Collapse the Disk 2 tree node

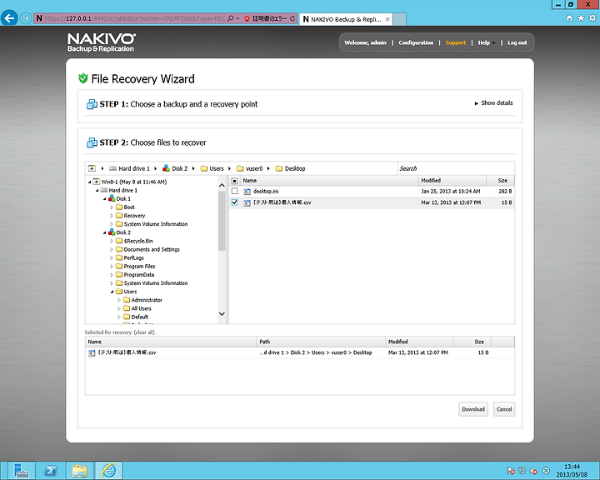click(104, 232)
